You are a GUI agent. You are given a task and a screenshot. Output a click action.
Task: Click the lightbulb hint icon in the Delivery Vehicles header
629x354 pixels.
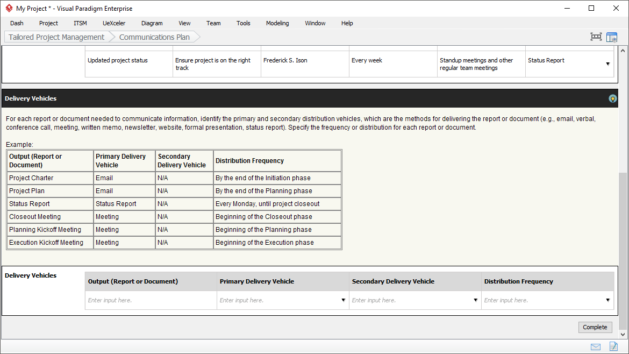pos(612,98)
